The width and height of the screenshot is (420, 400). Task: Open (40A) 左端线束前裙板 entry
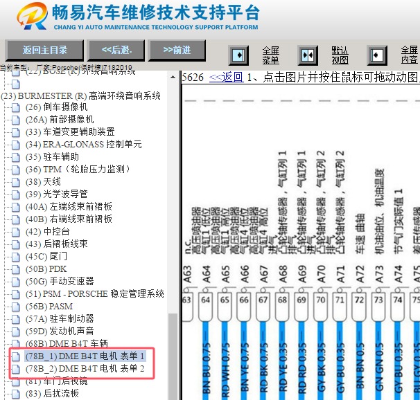click(x=69, y=207)
